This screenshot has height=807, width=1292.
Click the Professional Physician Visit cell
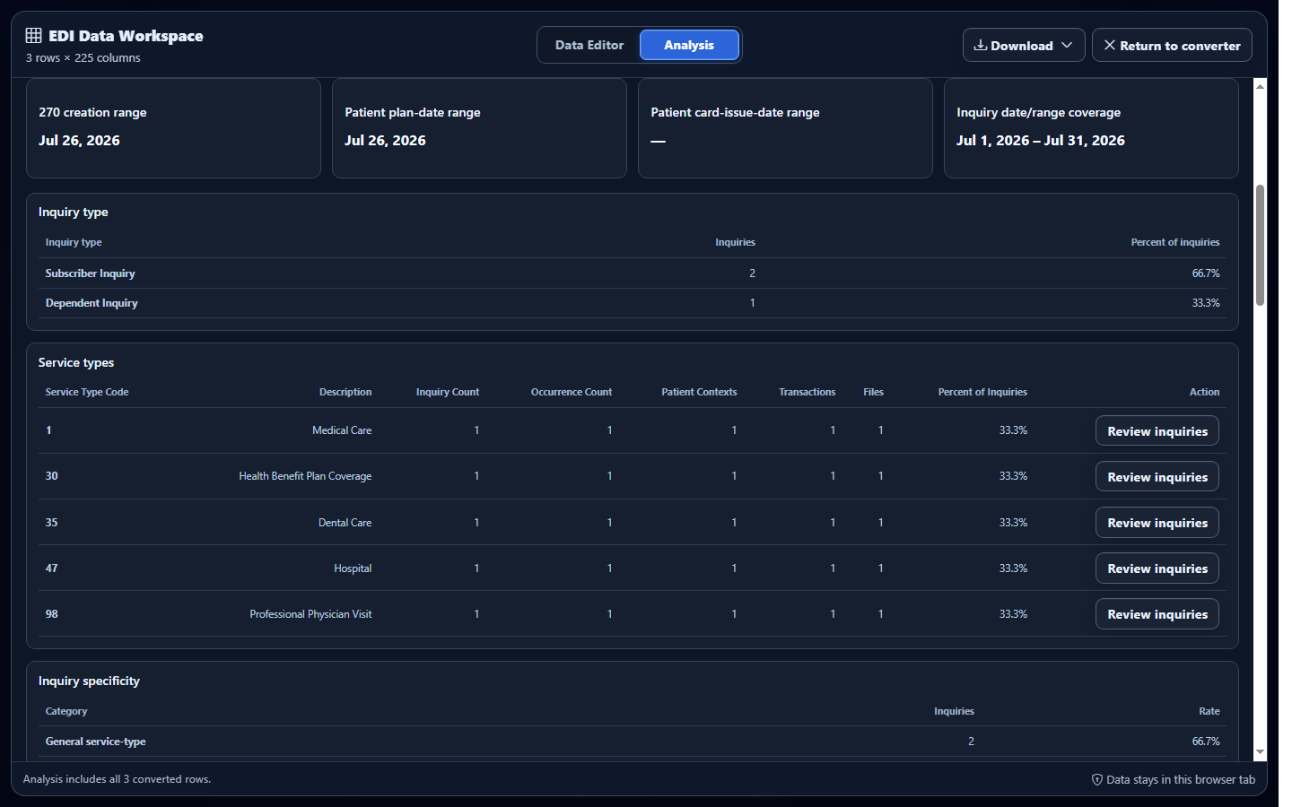coord(310,614)
